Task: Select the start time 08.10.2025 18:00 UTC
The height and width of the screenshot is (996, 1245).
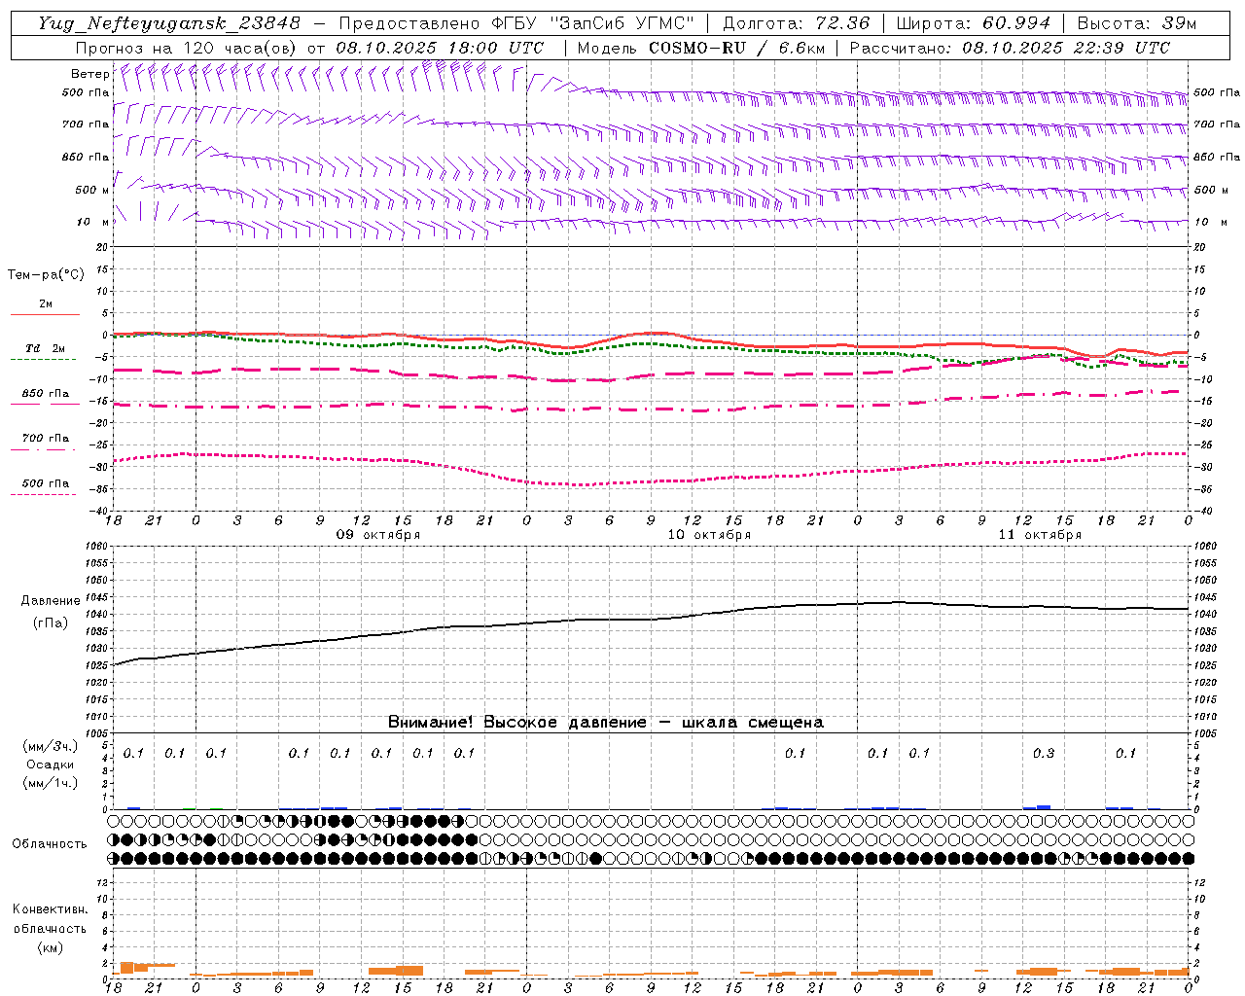Action: click(x=440, y=48)
